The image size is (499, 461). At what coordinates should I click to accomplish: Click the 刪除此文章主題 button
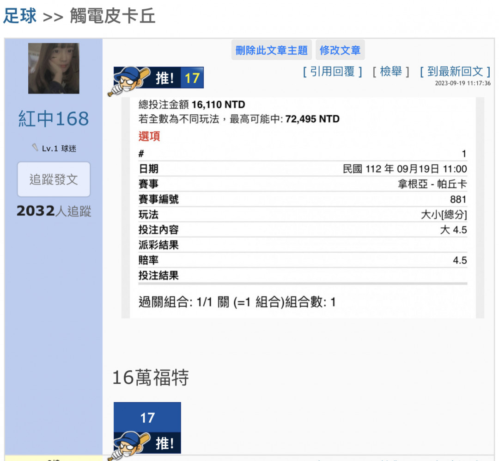point(272,50)
